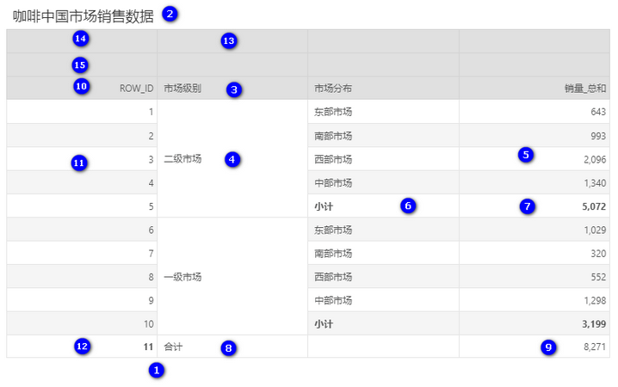
Task: Click the table title 咖啡中国市场销售数据
Action: pyautogui.click(x=83, y=16)
